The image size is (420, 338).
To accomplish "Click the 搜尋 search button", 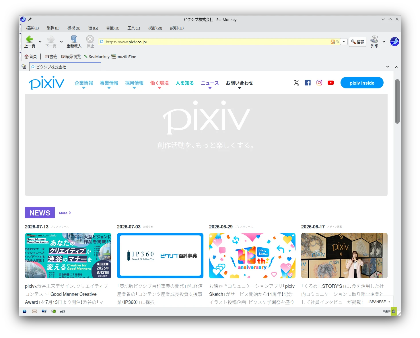I will click(357, 42).
